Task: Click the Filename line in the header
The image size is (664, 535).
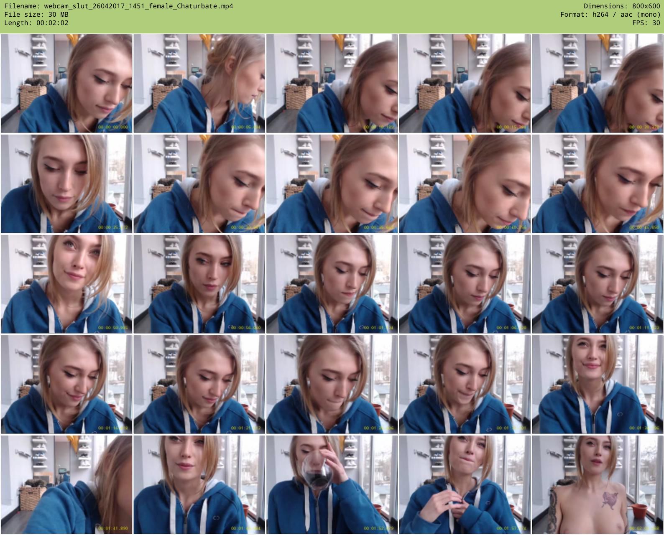Action: (x=119, y=6)
